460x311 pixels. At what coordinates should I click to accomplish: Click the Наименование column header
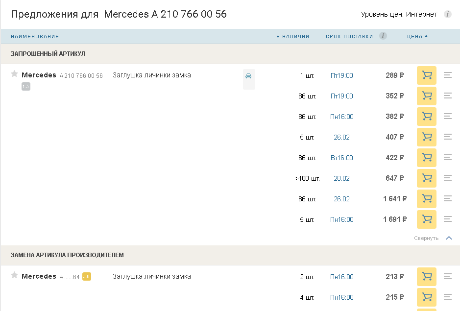[35, 36]
